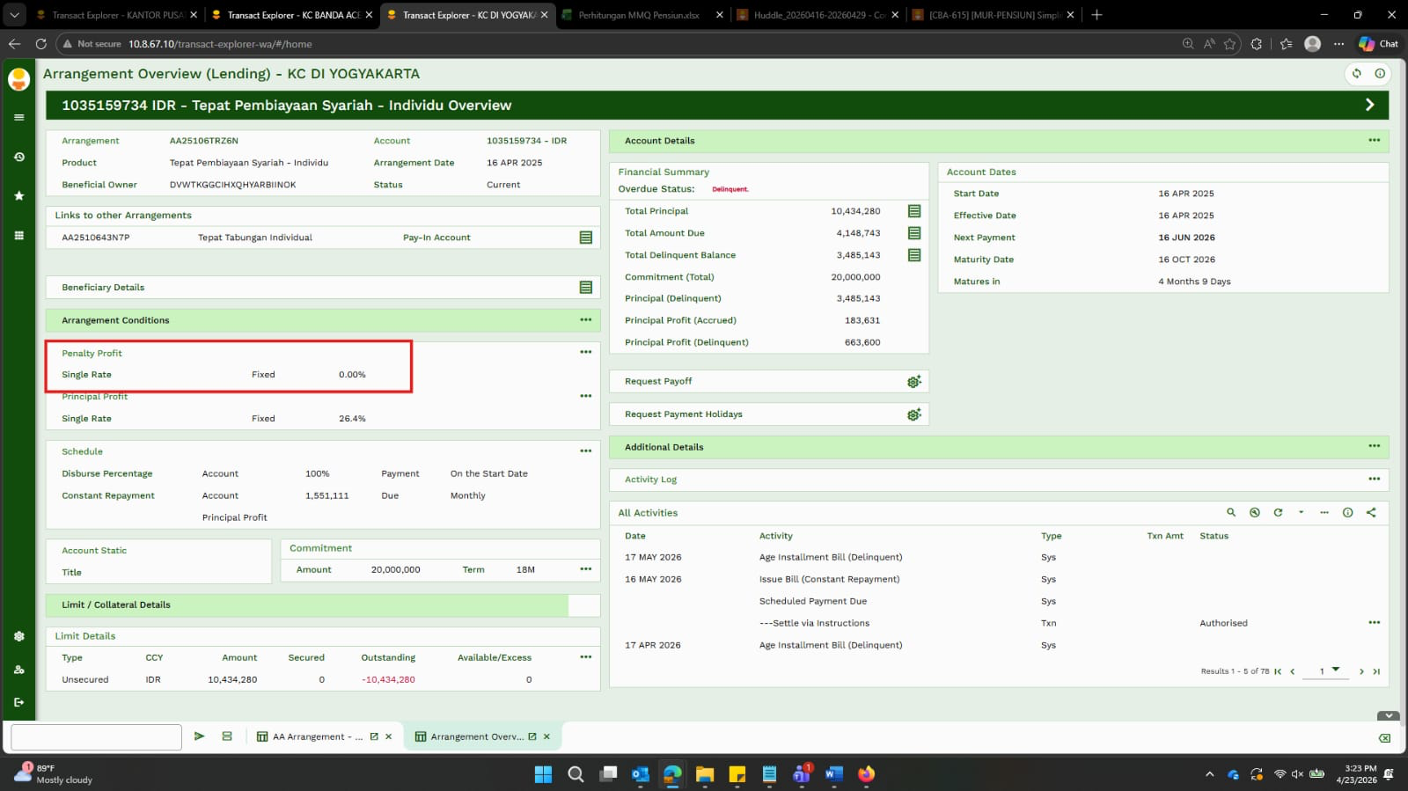Open Additional Details three-dot menu
Image resolution: width=1408 pixels, height=791 pixels.
1374,446
